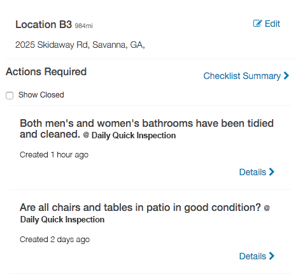Click the chevron arrow beside the second Details
The width and height of the screenshot is (305, 274).
[272, 256]
